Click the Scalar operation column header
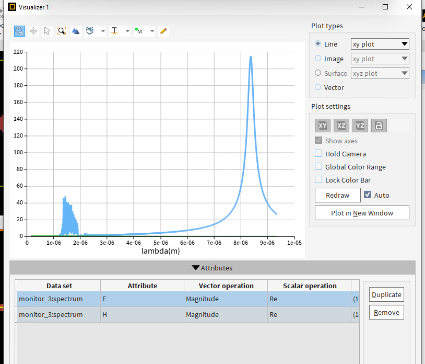425x364 pixels. tap(309, 286)
